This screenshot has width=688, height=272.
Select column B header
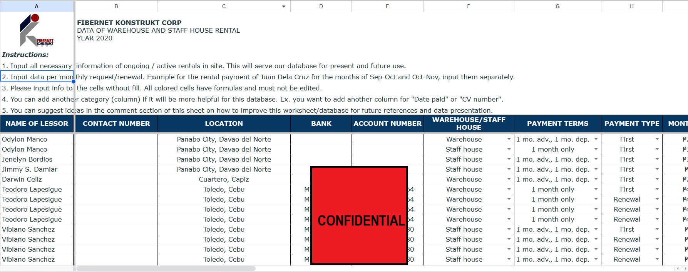[116, 6]
